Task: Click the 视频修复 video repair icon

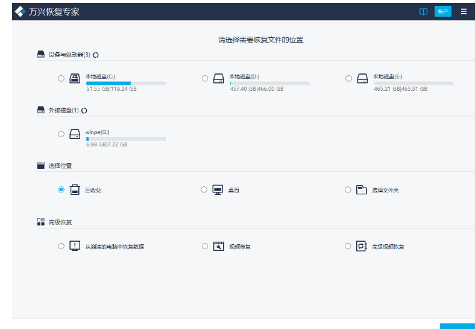Action: [x=218, y=246]
